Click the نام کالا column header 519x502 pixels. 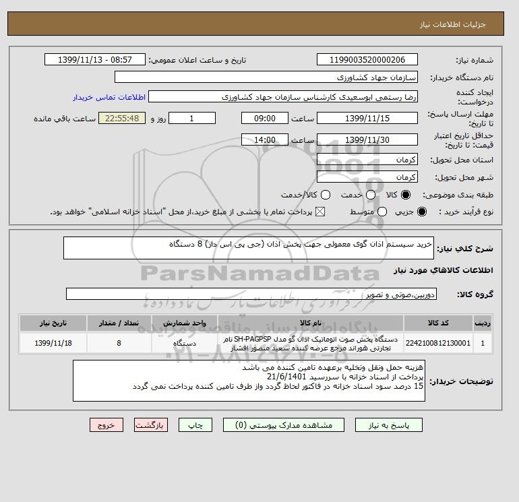pyautogui.click(x=311, y=323)
